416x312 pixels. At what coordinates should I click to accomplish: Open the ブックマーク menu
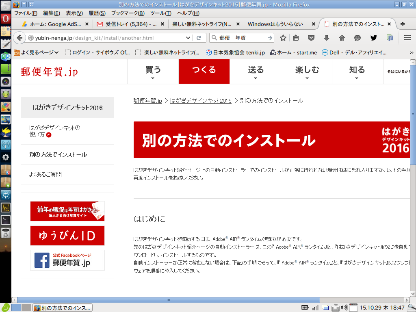click(x=128, y=13)
